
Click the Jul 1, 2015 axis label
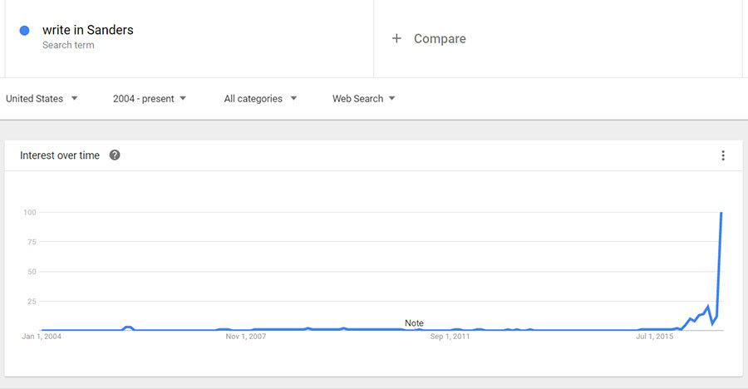pyautogui.click(x=655, y=337)
